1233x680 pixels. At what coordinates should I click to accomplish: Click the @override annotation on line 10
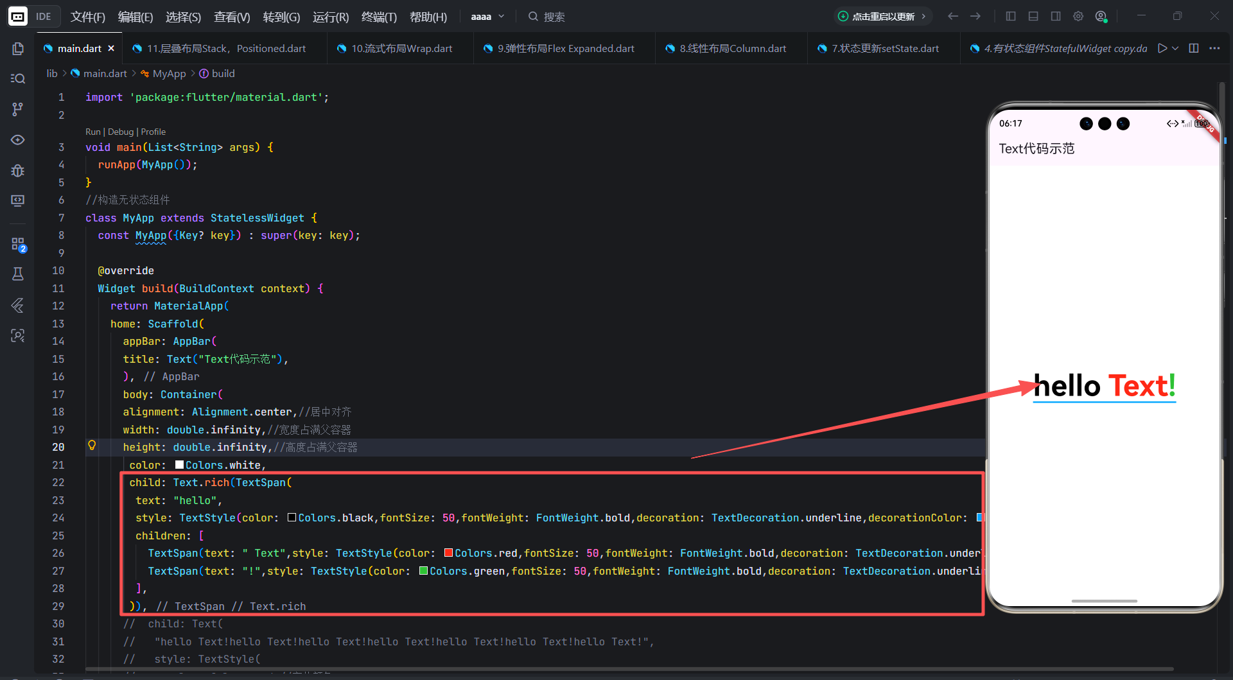click(x=126, y=270)
